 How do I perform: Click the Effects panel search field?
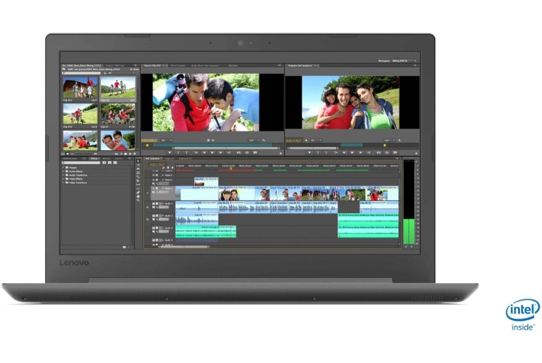[x=81, y=163]
